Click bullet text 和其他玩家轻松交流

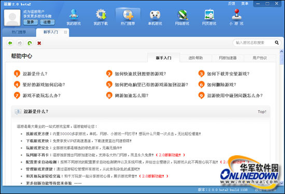pos(43,176)
